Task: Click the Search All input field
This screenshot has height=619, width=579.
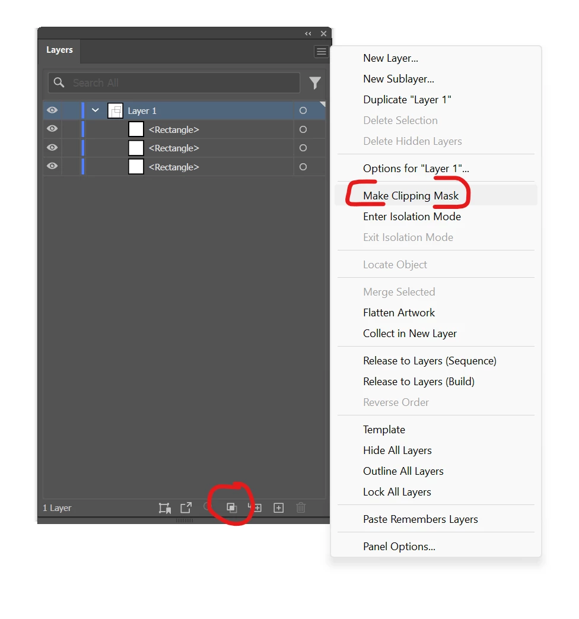Action: pos(174,83)
